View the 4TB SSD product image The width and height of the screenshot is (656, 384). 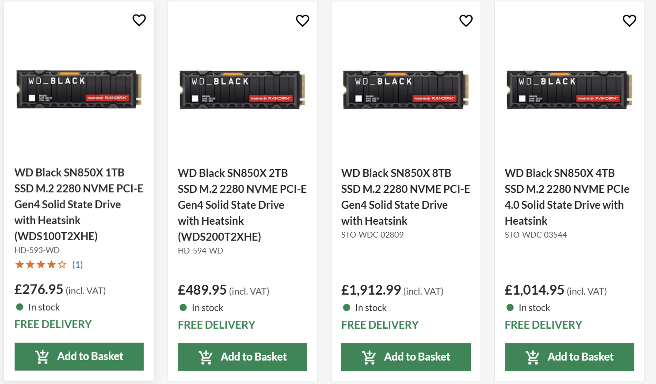pos(569,89)
